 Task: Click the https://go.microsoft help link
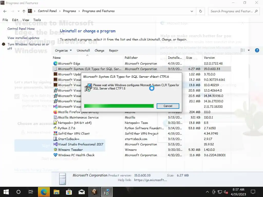pyautogui.click(x=151, y=180)
